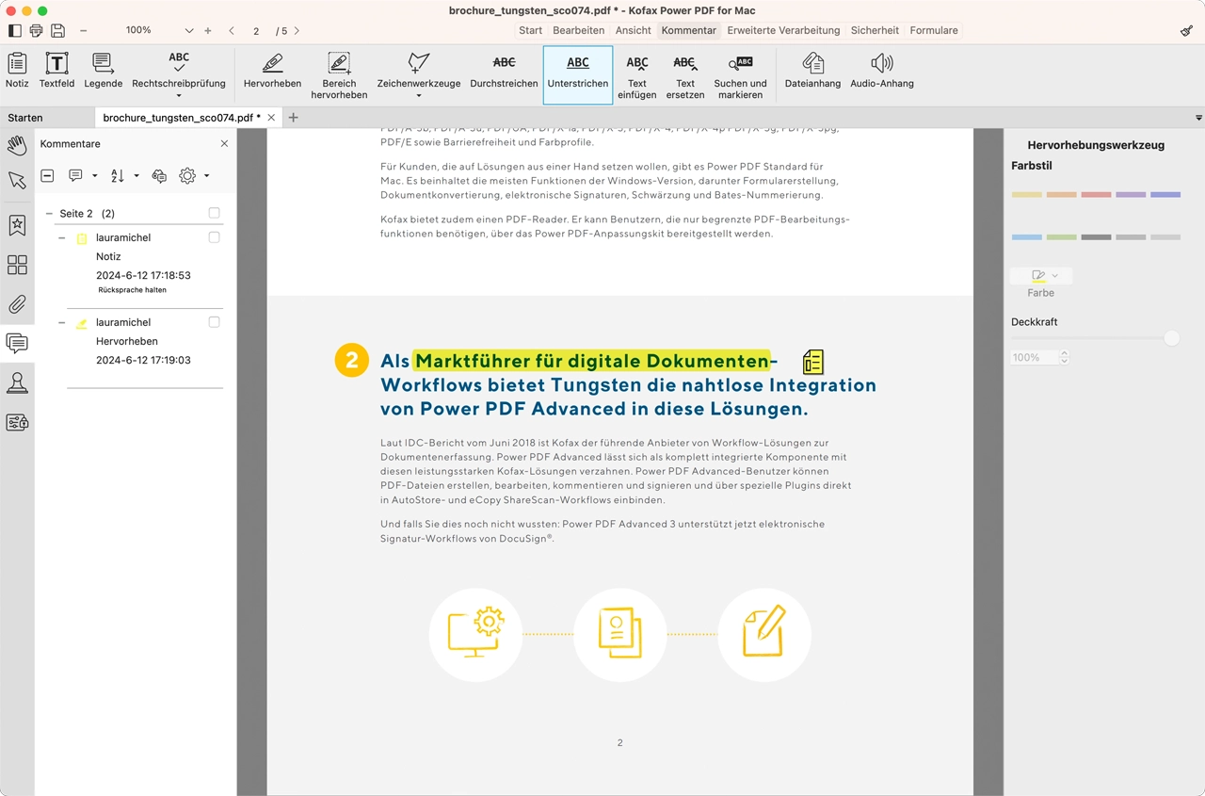The image size is (1205, 796).
Task: Close the Kommentare panel
Action: coord(224,144)
